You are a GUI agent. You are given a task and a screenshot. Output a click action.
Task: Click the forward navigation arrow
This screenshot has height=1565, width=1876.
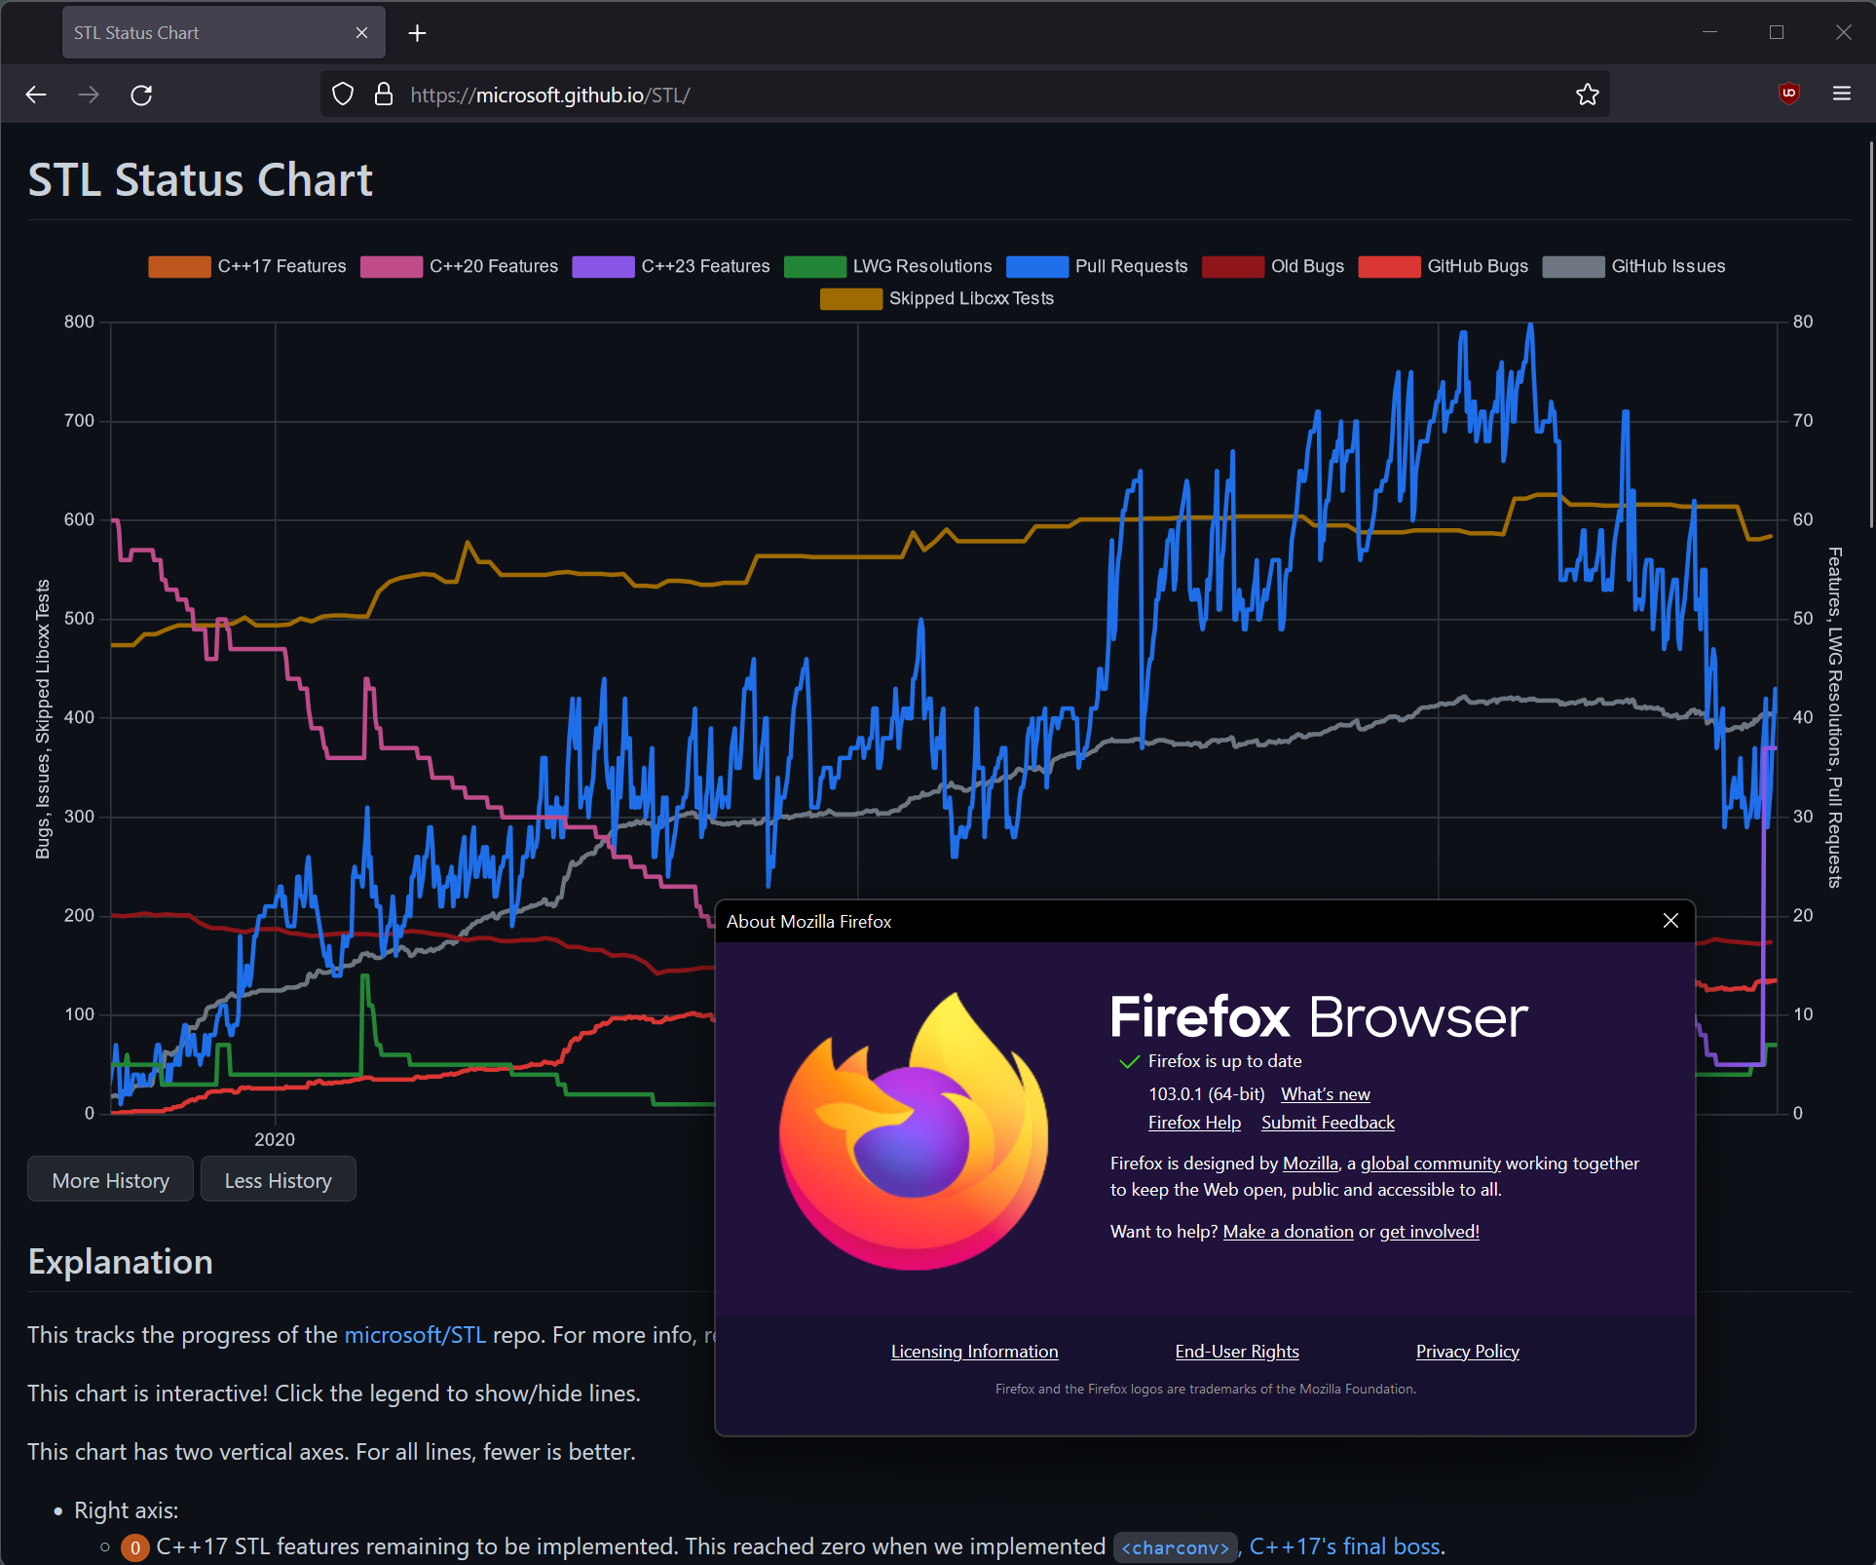[x=88, y=95]
